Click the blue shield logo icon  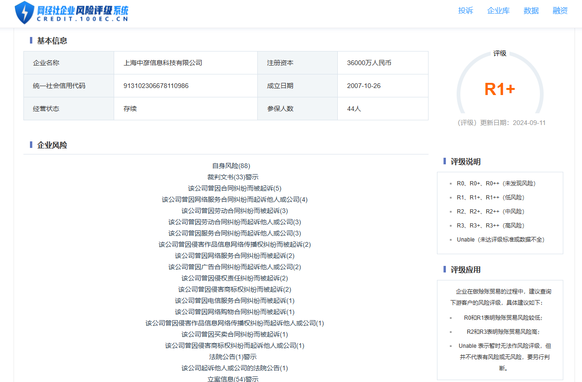coord(24,13)
